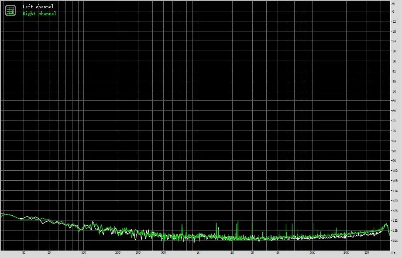
Task: Click the 'dB' unit label
Action: click(393, 4)
